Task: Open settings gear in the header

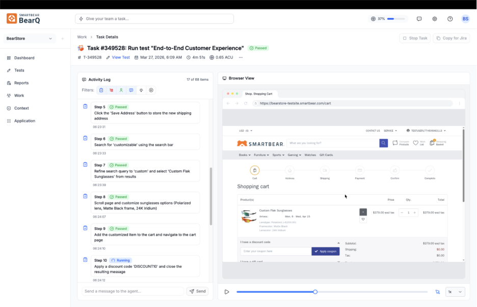Action: tap(435, 19)
